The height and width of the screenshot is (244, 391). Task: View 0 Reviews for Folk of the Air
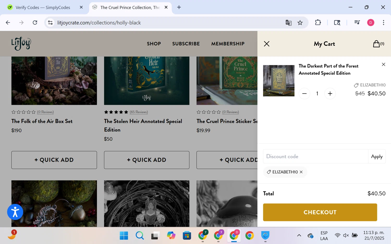tap(45, 112)
